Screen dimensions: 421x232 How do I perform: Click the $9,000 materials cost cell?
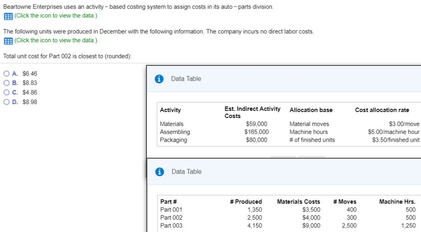click(311, 226)
